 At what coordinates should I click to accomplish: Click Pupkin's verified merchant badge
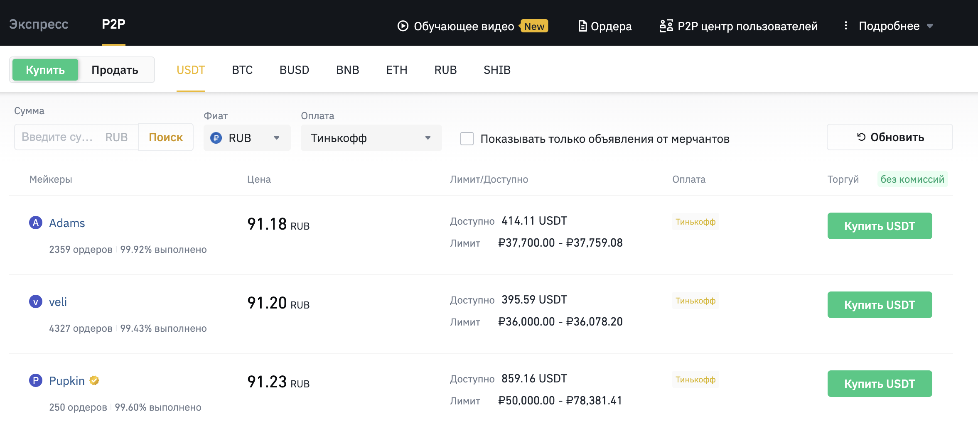[94, 380]
